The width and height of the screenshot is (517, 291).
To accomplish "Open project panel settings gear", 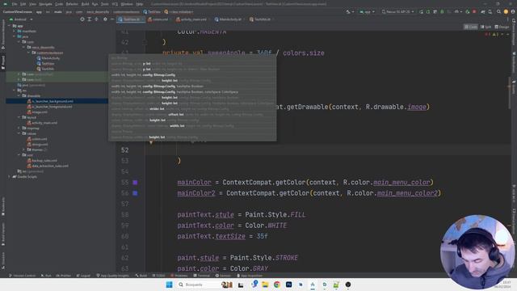I will point(105,19).
